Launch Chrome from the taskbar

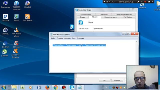[x=56, y=87]
